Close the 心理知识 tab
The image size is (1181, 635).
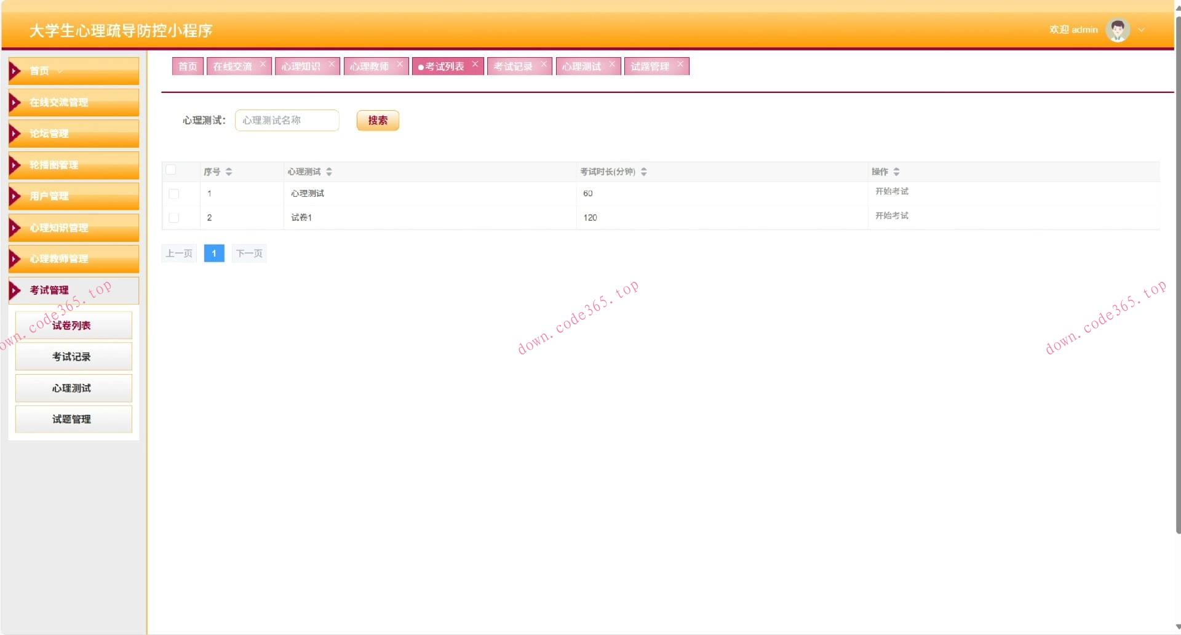[x=332, y=64]
